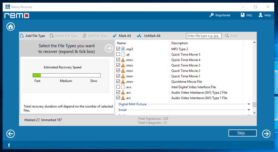Click the Estimated Recovery Speed bar
This screenshot has width=278, height=152.
(67, 75)
